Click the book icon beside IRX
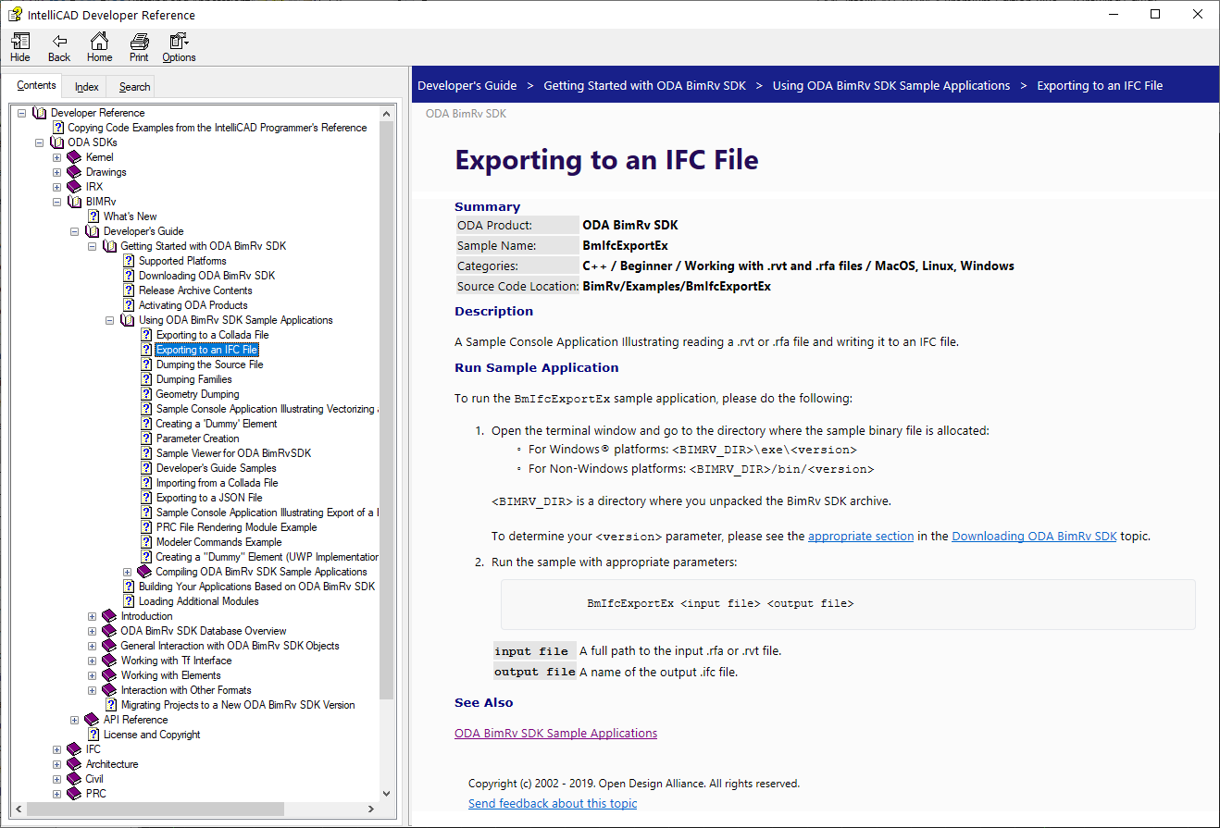The width and height of the screenshot is (1220, 828). (75, 187)
